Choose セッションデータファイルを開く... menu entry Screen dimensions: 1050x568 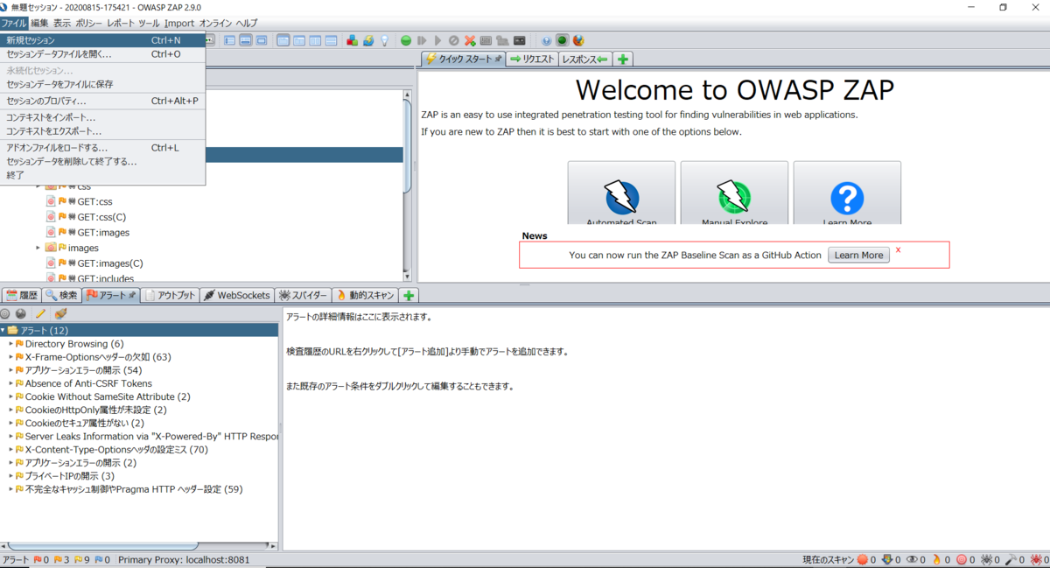point(102,54)
